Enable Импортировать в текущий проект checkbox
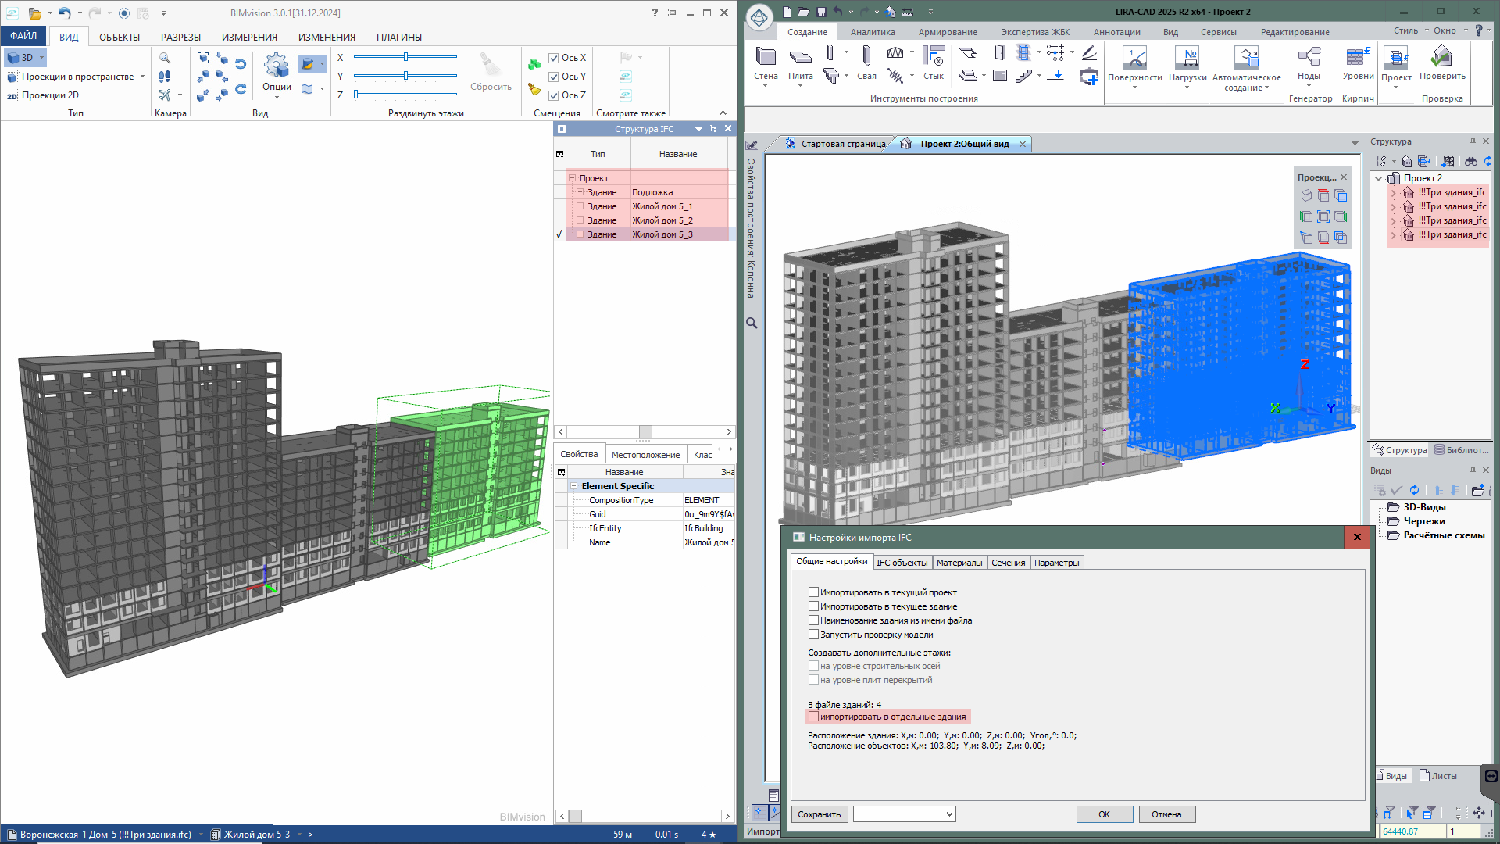 (813, 592)
